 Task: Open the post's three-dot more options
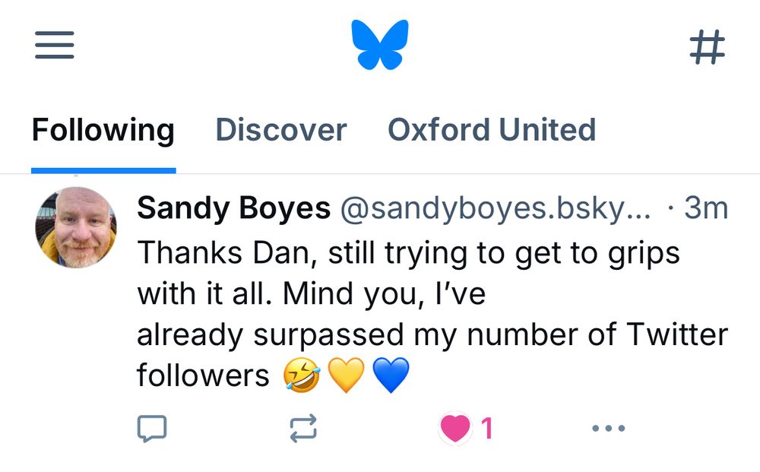[x=608, y=429]
